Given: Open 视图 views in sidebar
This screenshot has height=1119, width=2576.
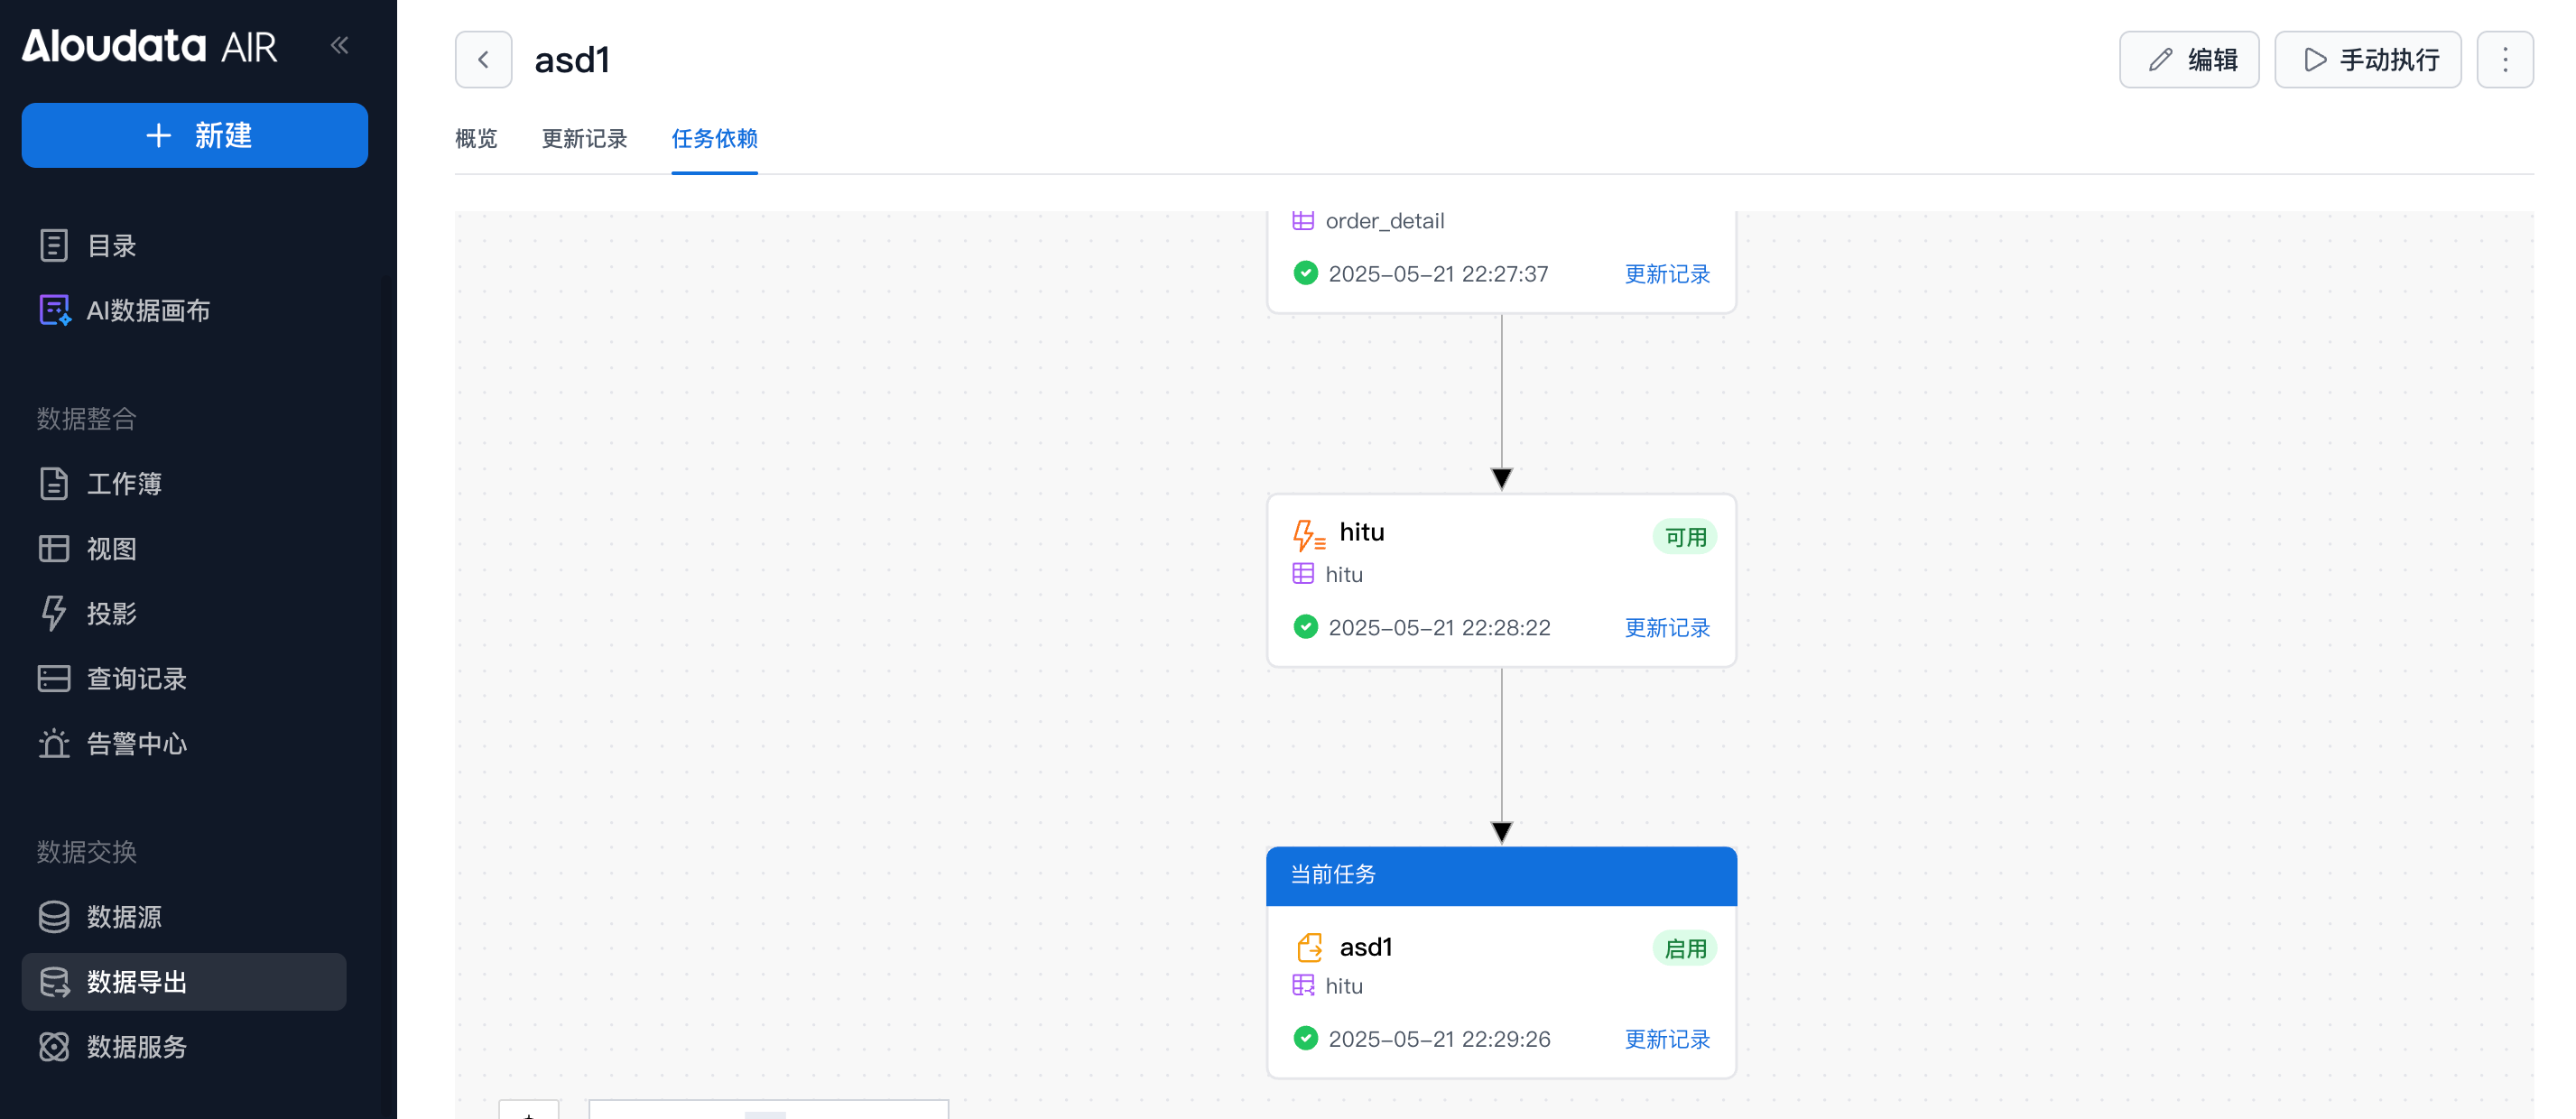Looking at the screenshot, I should point(110,549).
